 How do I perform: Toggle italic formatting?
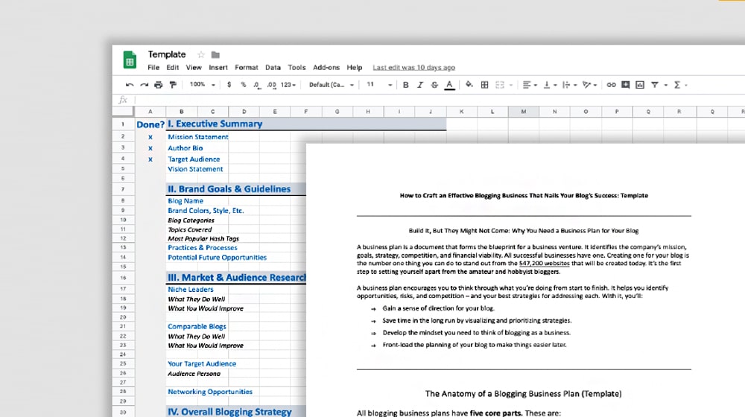[x=420, y=85]
